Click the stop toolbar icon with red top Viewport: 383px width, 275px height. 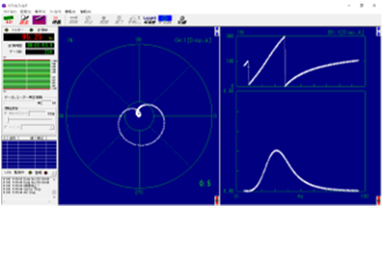click(x=56, y=20)
